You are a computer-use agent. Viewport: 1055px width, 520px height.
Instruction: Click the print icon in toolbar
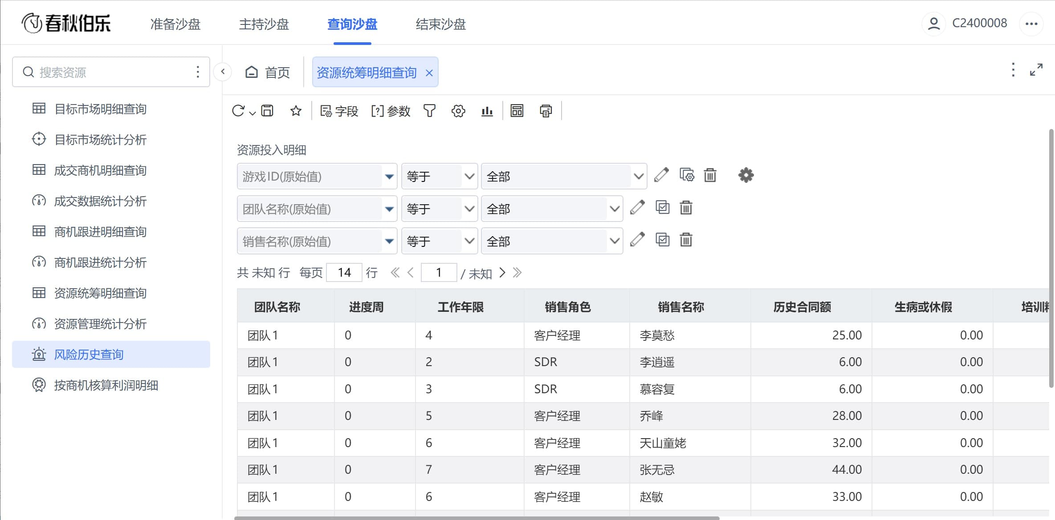tap(546, 111)
